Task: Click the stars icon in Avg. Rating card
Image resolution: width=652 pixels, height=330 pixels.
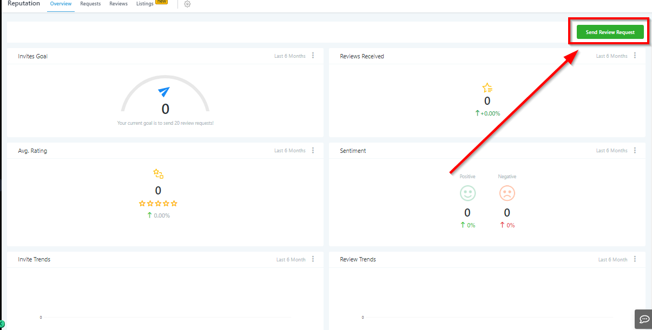Action: coord(158,173)
